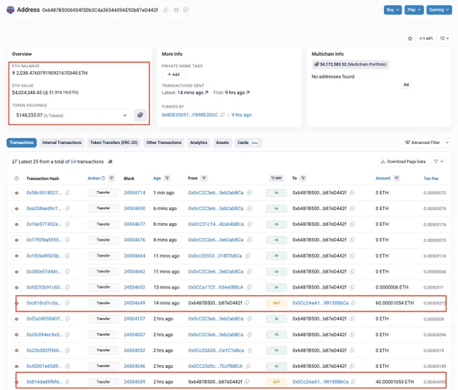
Task: Switch to the Other Transactions tab
Action: [164, 143]
